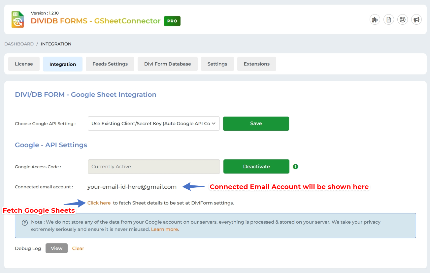Select the Divi Form Database tab
The image size is (430, 273).
(x=167, y=64)
